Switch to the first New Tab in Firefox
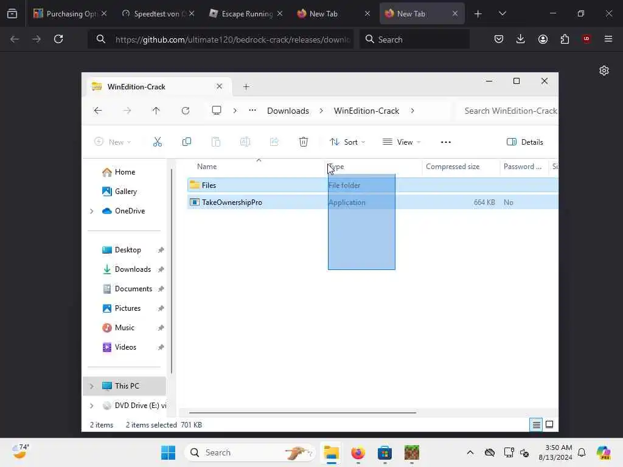Image resolution: width=623 pixels, height=467 pixels. (332, 13)
